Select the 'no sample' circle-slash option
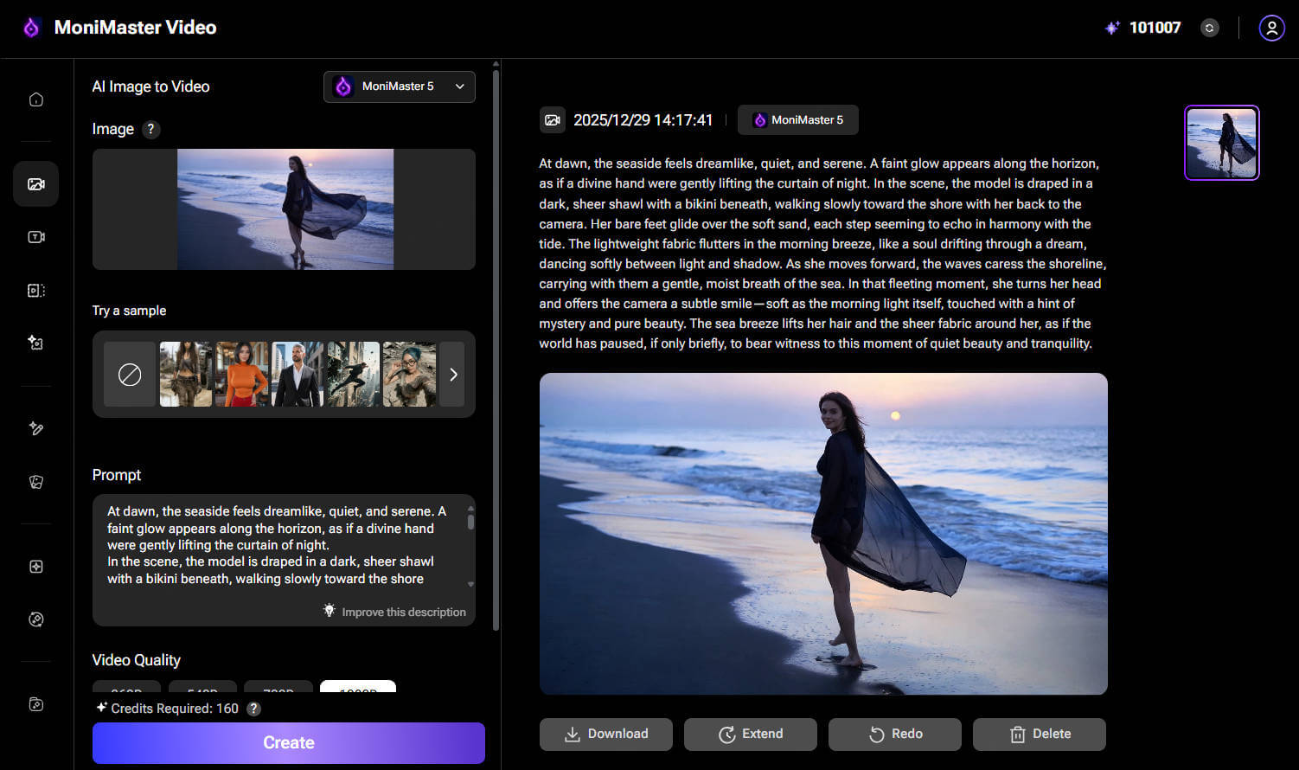1299x770 pixels. pyautogui.click(x=130, y=375)
